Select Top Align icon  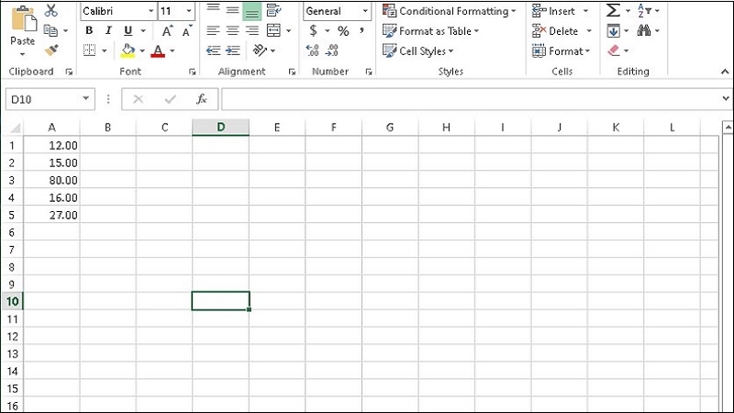pyautogui.click(x=214, y=10)
